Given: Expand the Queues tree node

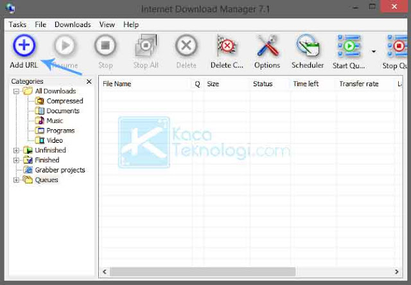Looking at the screenshot, I should 16,180.
